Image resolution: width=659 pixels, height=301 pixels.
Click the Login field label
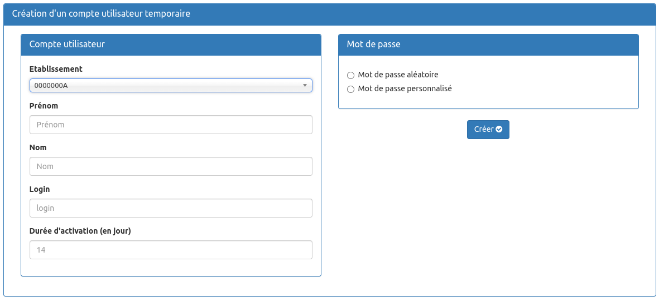point(40,190)
